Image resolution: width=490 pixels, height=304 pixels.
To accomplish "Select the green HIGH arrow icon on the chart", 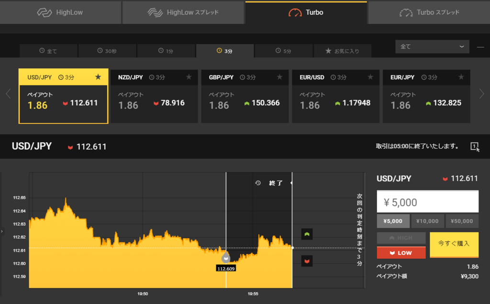I will pos(306,234).
